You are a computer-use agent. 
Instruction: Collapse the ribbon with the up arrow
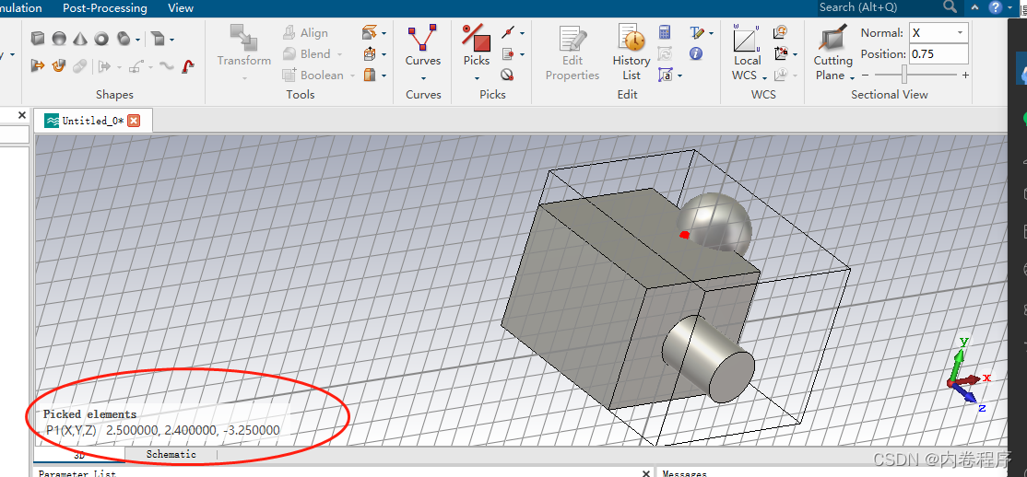pyautogui.click(x=974, y=8)
